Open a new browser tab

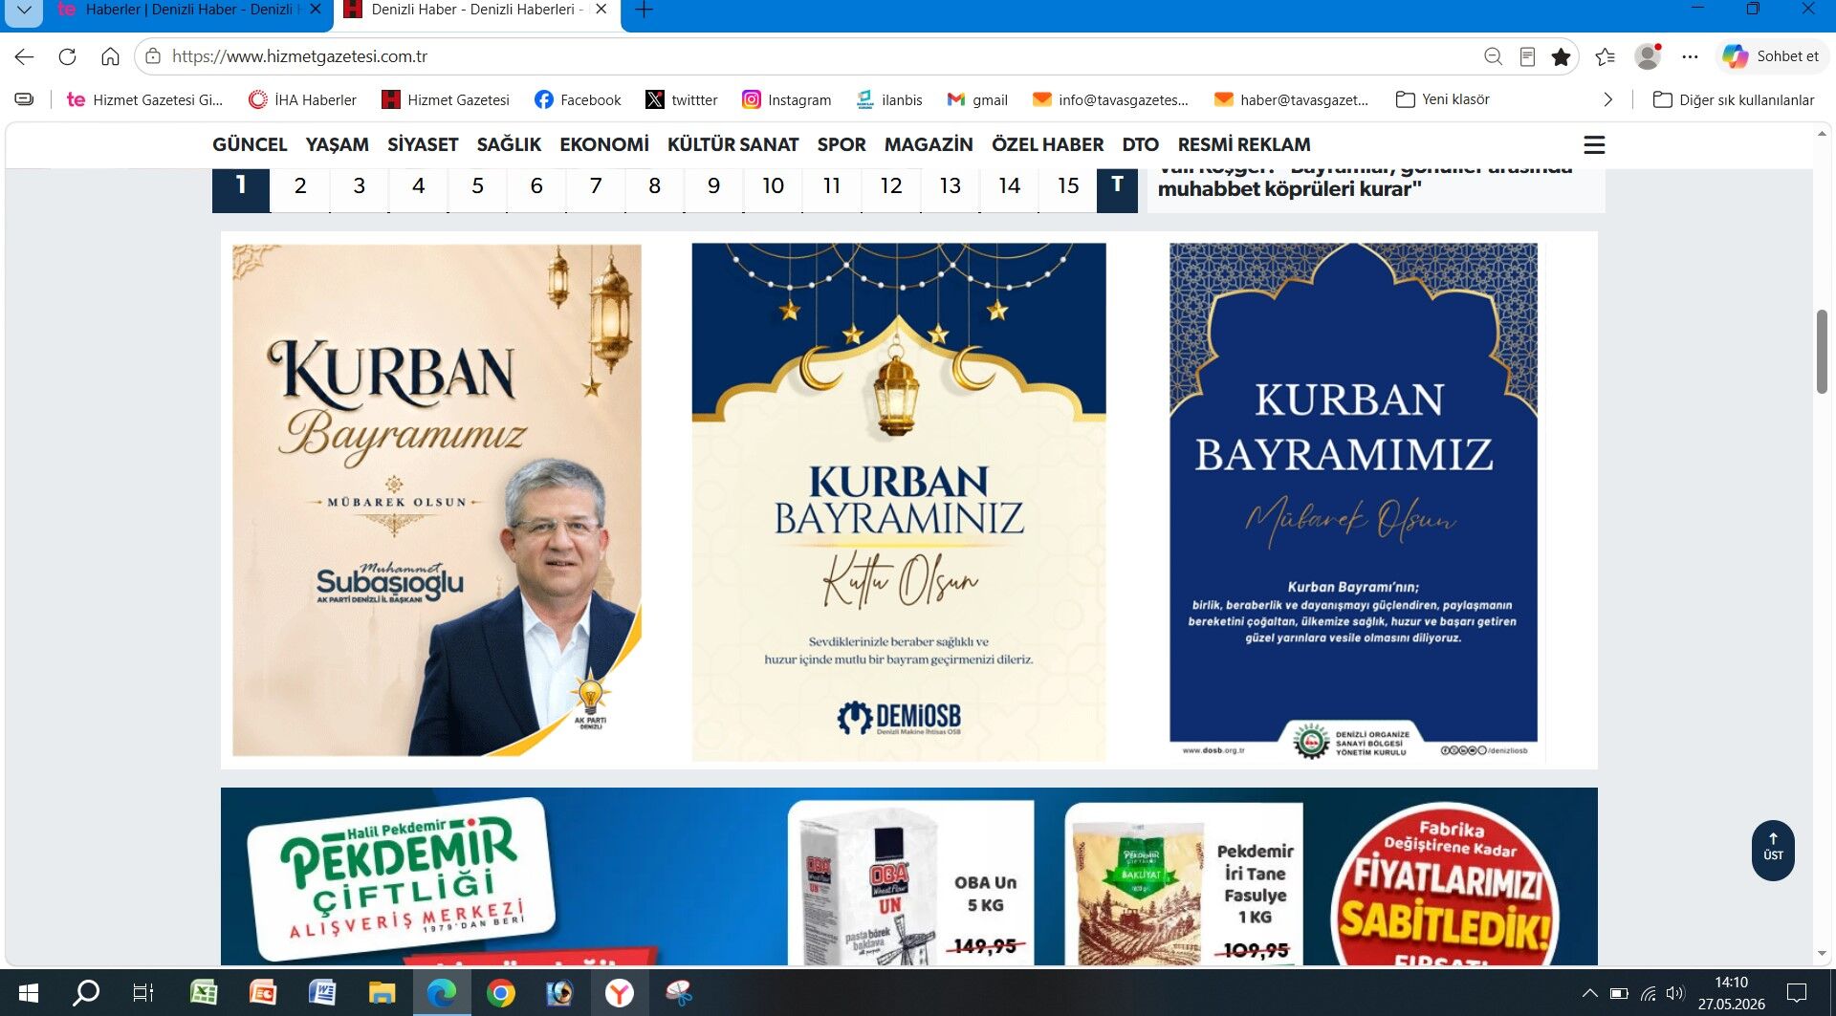[x=645, y=10]
